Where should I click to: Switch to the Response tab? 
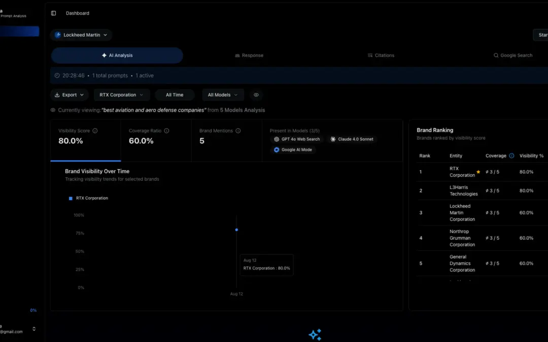coord(249,55)
